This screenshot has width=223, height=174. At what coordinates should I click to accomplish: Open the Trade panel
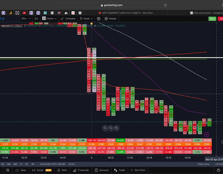pos(119,170)
